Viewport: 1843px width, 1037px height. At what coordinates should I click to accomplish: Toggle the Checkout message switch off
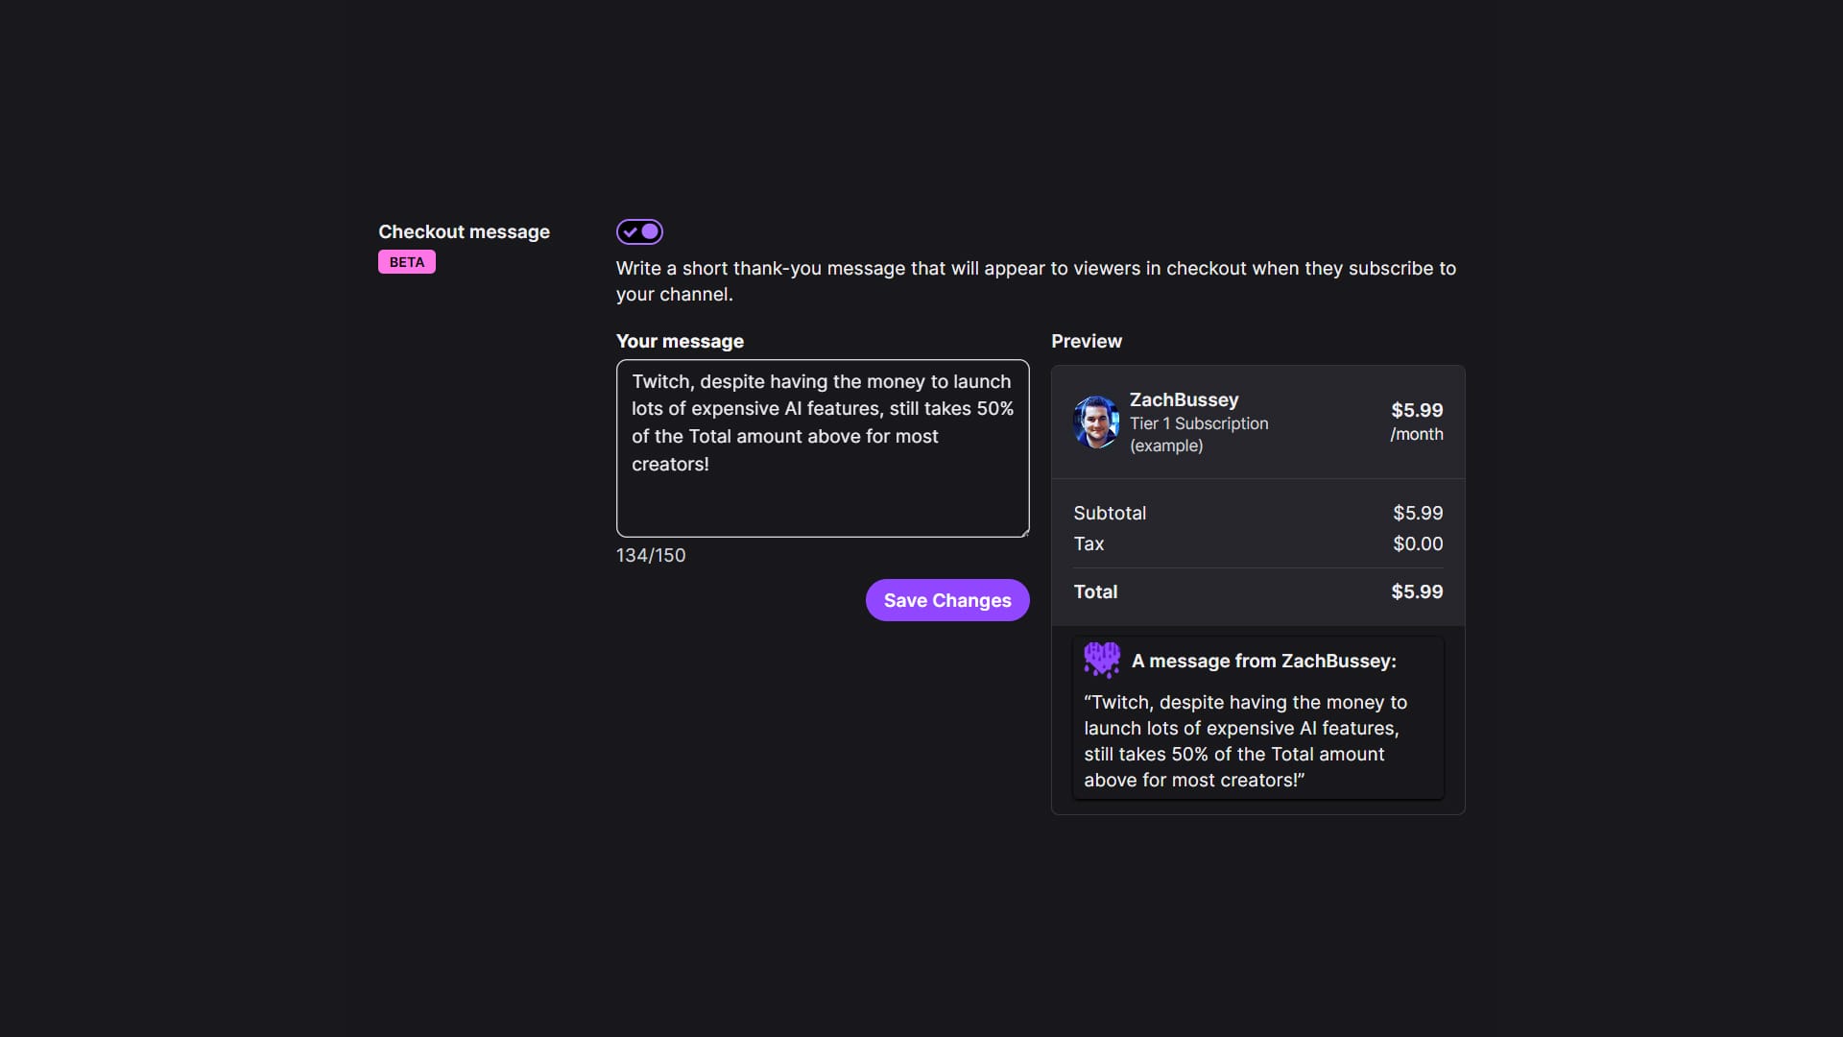639,231
